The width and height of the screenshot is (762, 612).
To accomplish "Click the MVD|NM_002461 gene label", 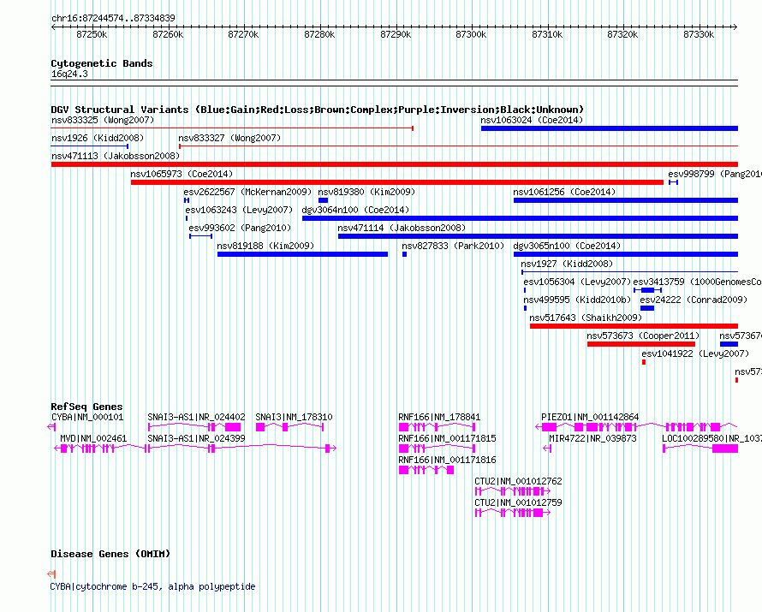I will click(93, 438).
